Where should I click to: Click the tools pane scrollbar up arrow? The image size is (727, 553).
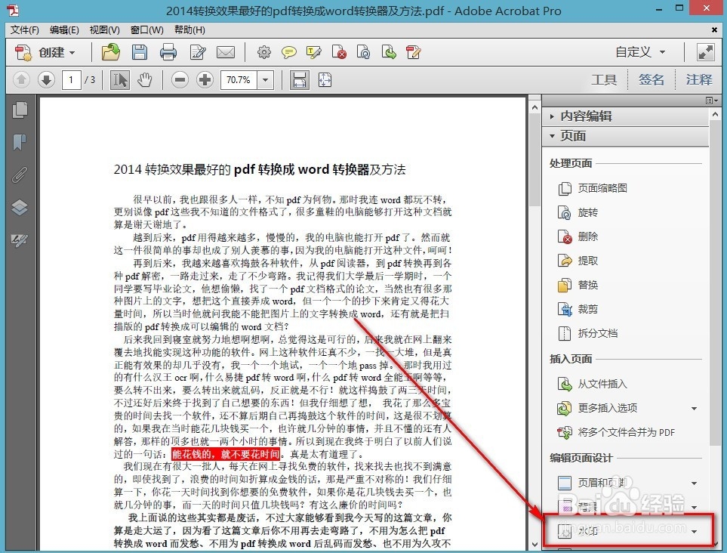[714, 114]
